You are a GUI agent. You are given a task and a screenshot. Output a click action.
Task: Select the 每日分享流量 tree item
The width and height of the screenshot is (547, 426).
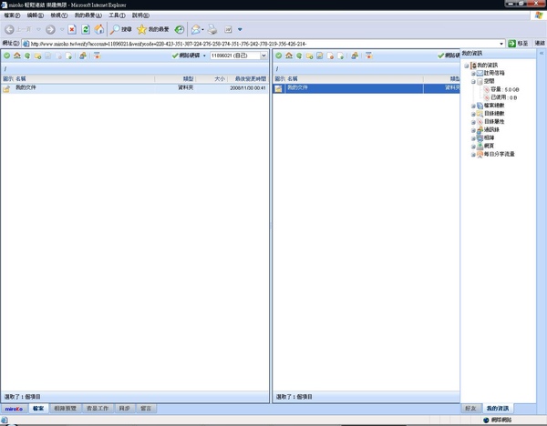(x=499, y=154)
